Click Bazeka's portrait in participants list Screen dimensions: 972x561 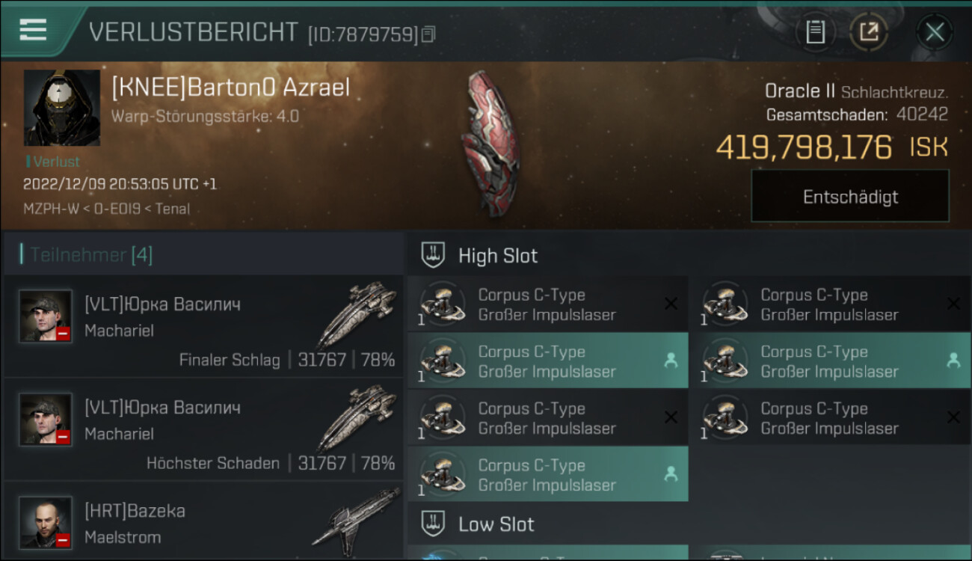(46, 522)
